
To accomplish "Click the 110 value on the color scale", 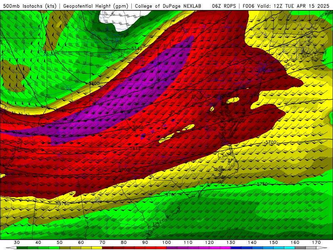I will 188,242.
